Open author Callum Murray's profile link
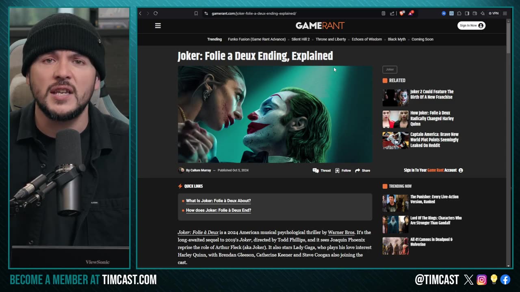Viewport: 520px width, 292px height. click(201, 170)
